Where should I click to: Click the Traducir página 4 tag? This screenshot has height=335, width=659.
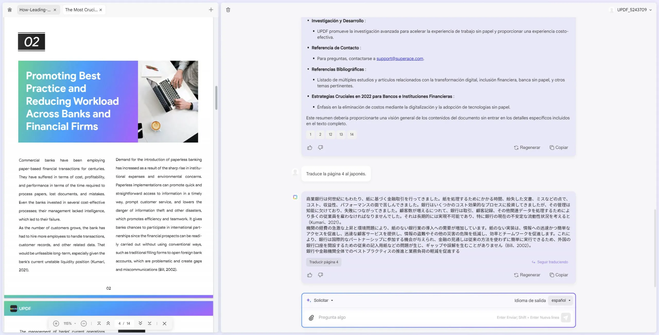coord(324,262)
